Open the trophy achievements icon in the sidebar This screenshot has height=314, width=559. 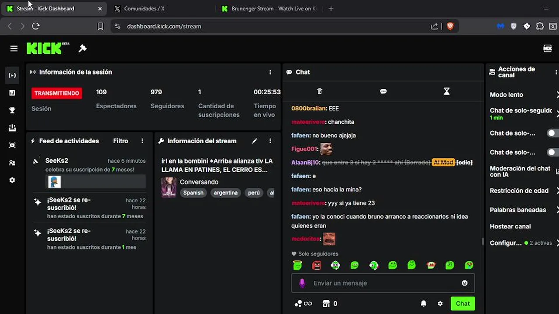[12, 110]
